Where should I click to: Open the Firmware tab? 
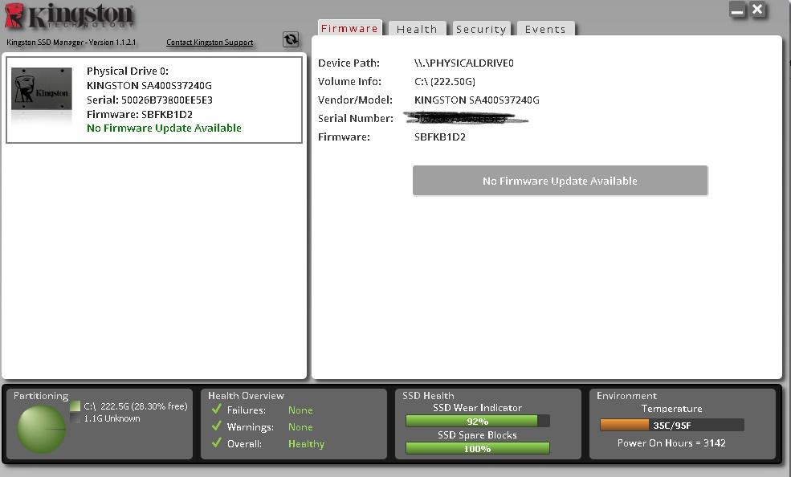point(349,28)
